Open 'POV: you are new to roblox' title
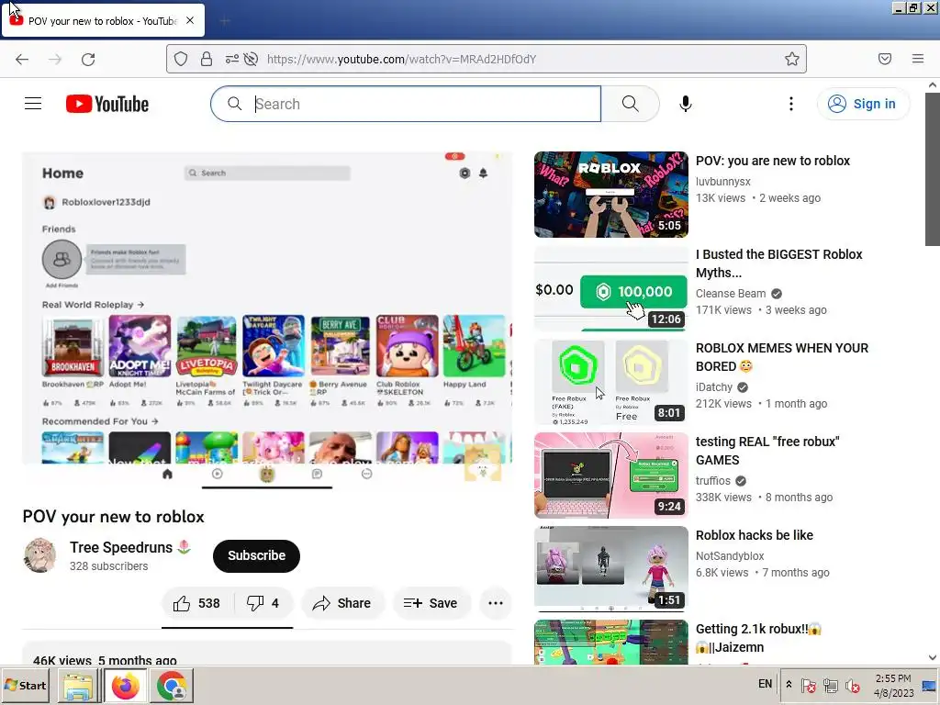This screenshot has height=705, width=940. 773,161
